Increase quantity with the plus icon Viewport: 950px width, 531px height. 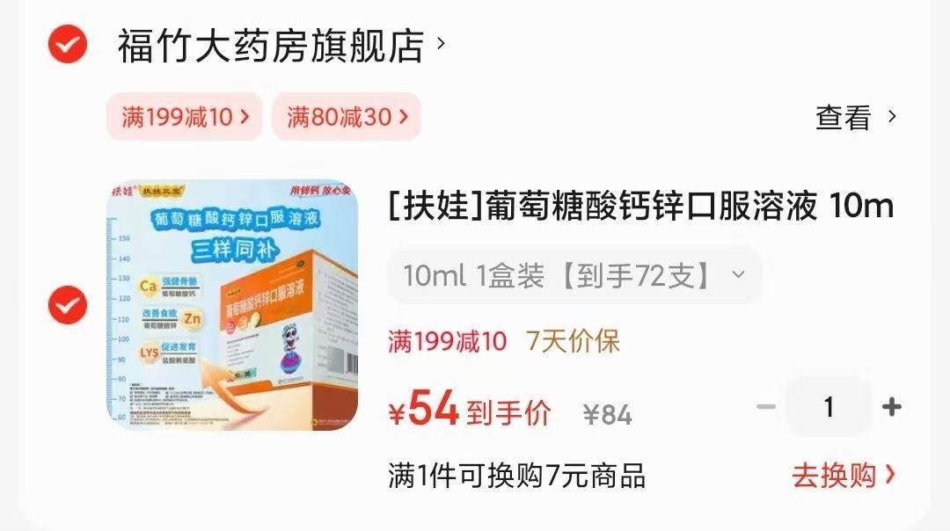pos(892,407)
